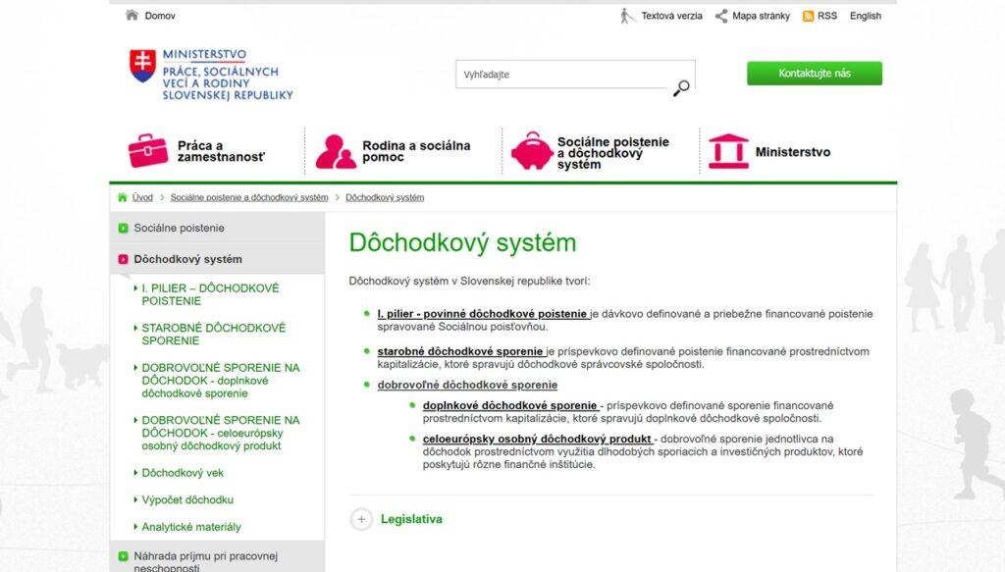Click the Mapa stránky sitemap icon
The image size is (1005, 572).
[x=721, y=16]
